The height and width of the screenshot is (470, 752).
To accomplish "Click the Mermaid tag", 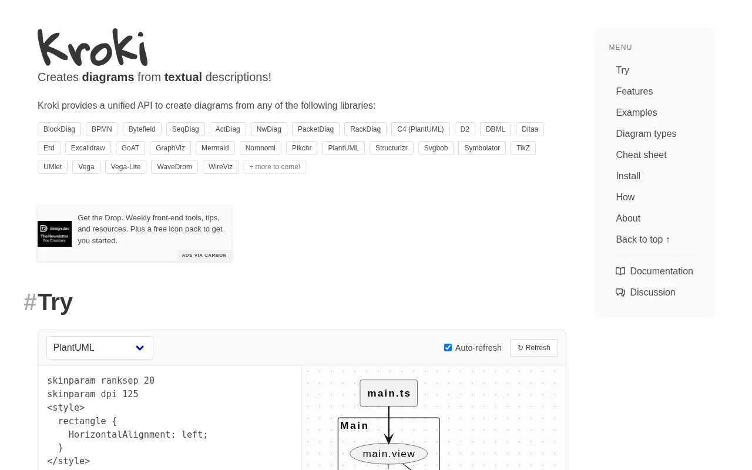I will click(215, 148).
